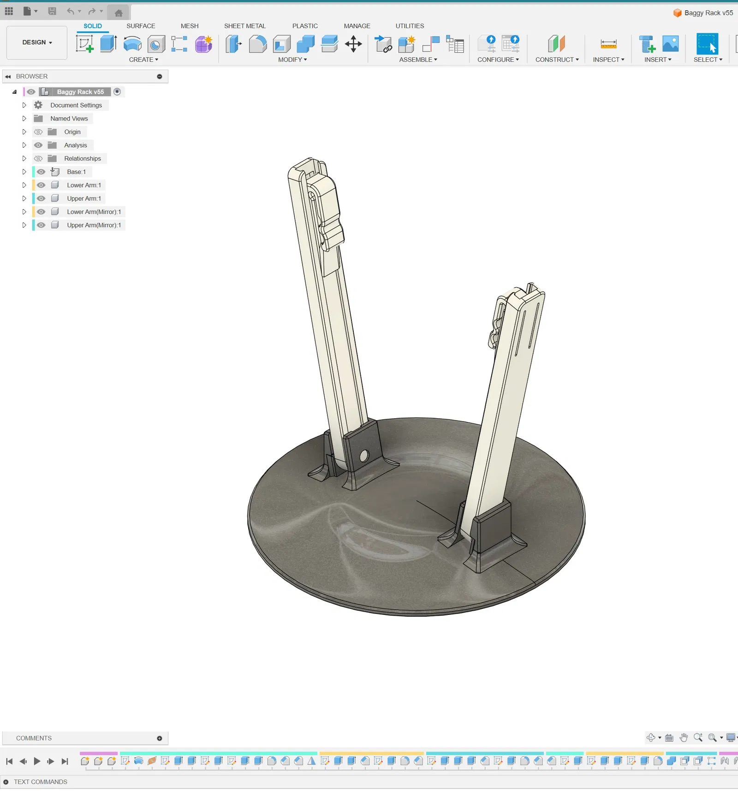
Task: Hide the Upper Arm(Mirror):1 component
Action: 41,226
